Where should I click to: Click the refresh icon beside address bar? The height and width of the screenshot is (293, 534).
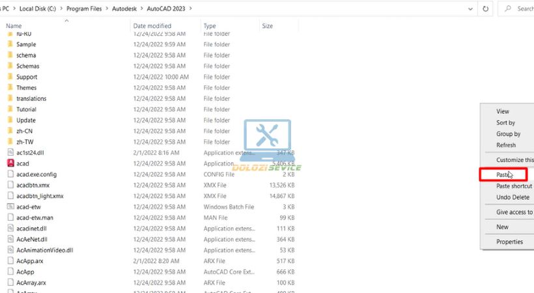486,8
